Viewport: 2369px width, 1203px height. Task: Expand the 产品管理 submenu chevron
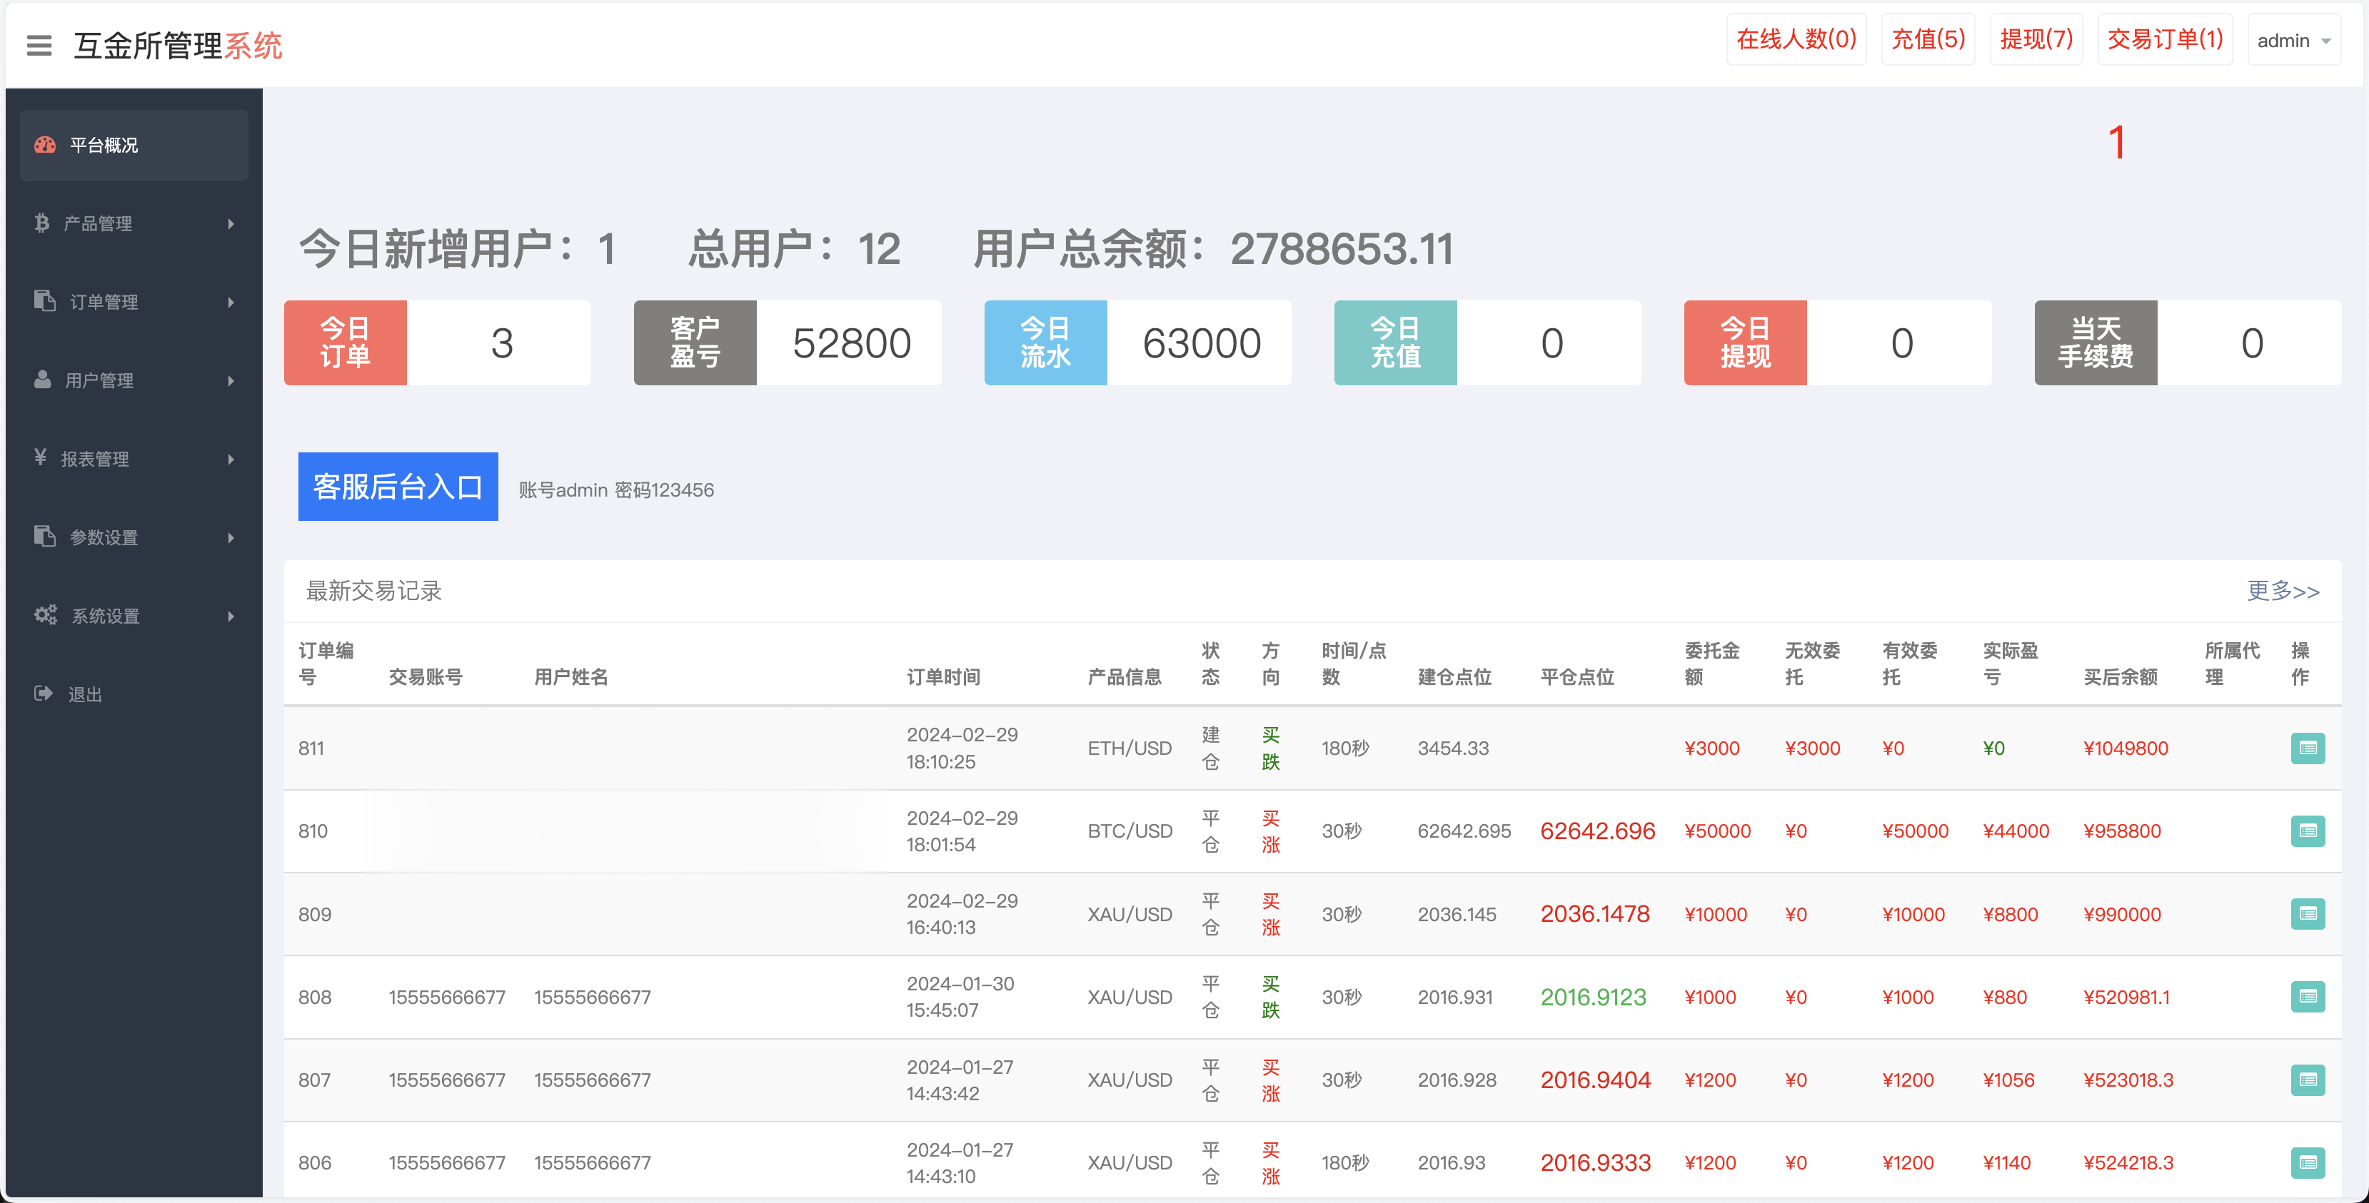point(231,223)
